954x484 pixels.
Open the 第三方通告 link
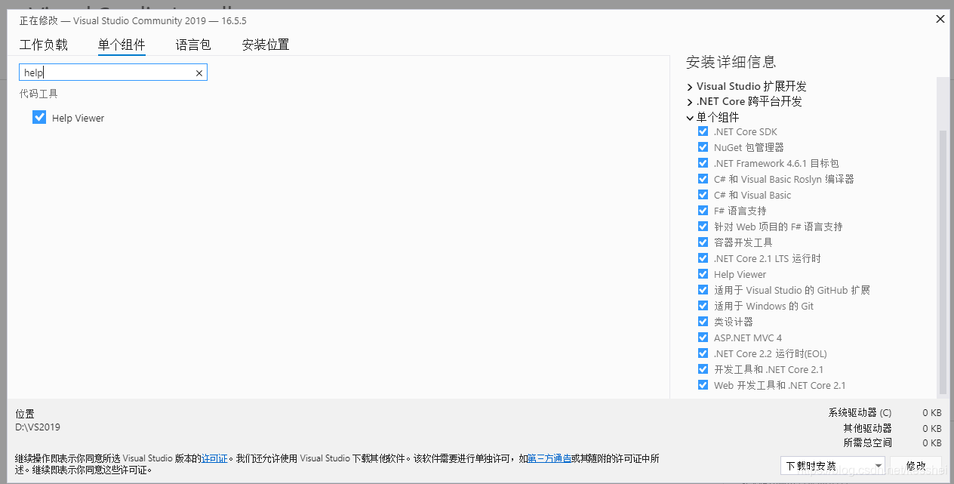(549, 458)
